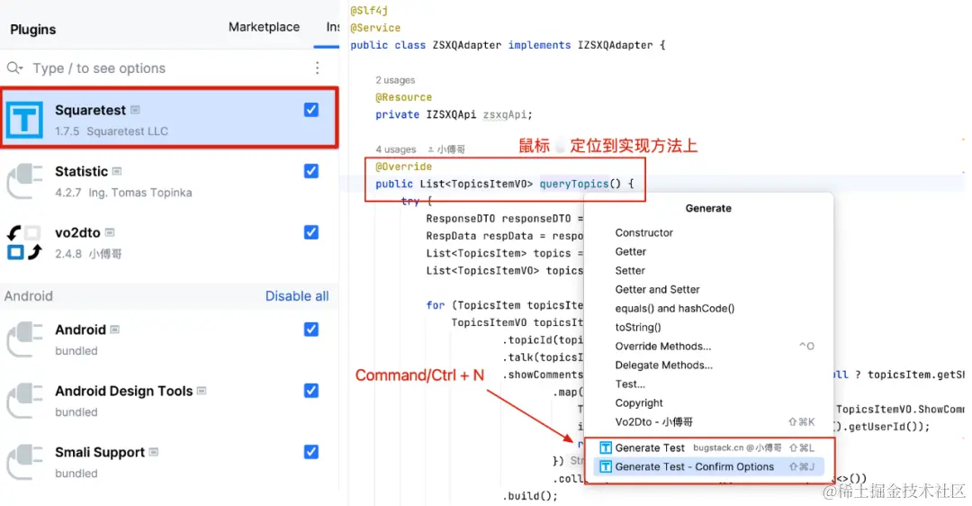Viewport: 972px width, 506px height.
Task: Click the zsxqApi field name
Action: coord(505,114)
